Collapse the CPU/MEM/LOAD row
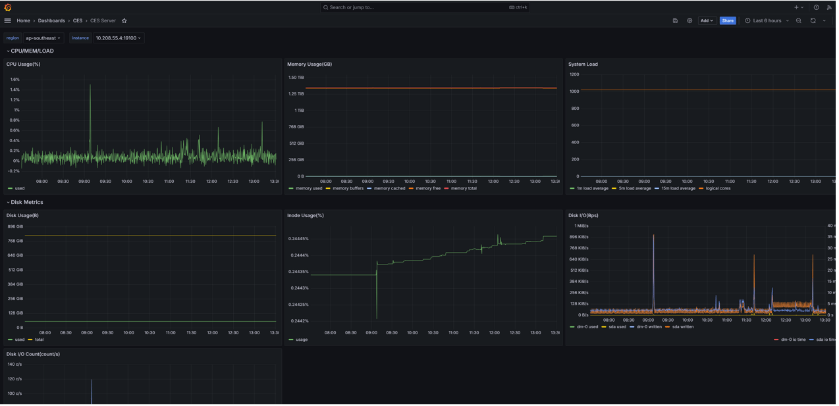Screen dimensions: 839x406 [30, 51]
